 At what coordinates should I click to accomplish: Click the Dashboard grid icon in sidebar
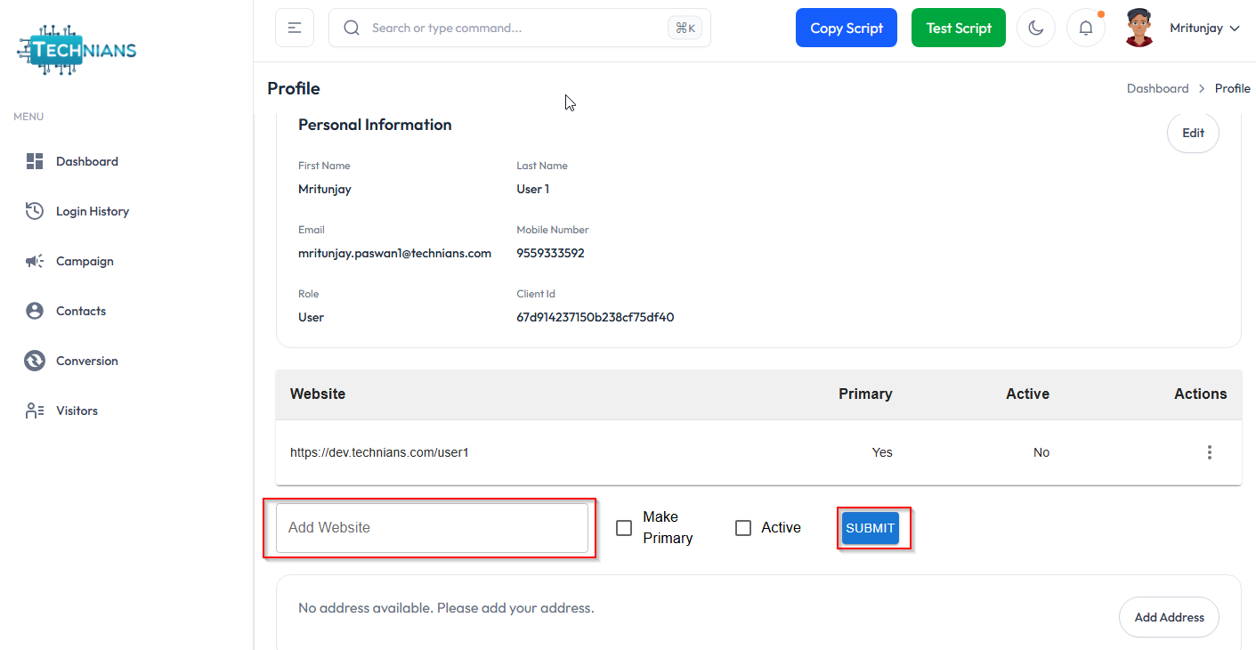click(x=35, y=161)
